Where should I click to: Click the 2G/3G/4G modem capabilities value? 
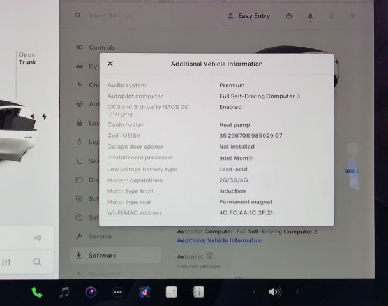[234, 180]
